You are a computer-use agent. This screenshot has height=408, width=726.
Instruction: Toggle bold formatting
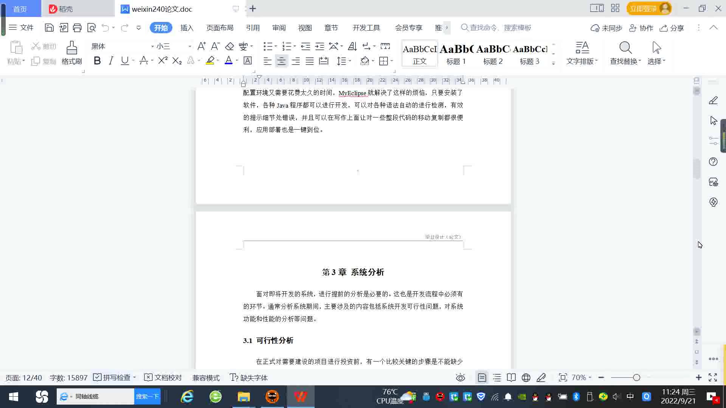pyautogui.click(x=97, y=61)
